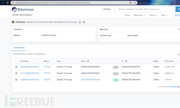Open transaction hash 0xa13b480f2cf529c437
Image resolution: width=180 pixels, height=108 pixels.
point(31,73)
